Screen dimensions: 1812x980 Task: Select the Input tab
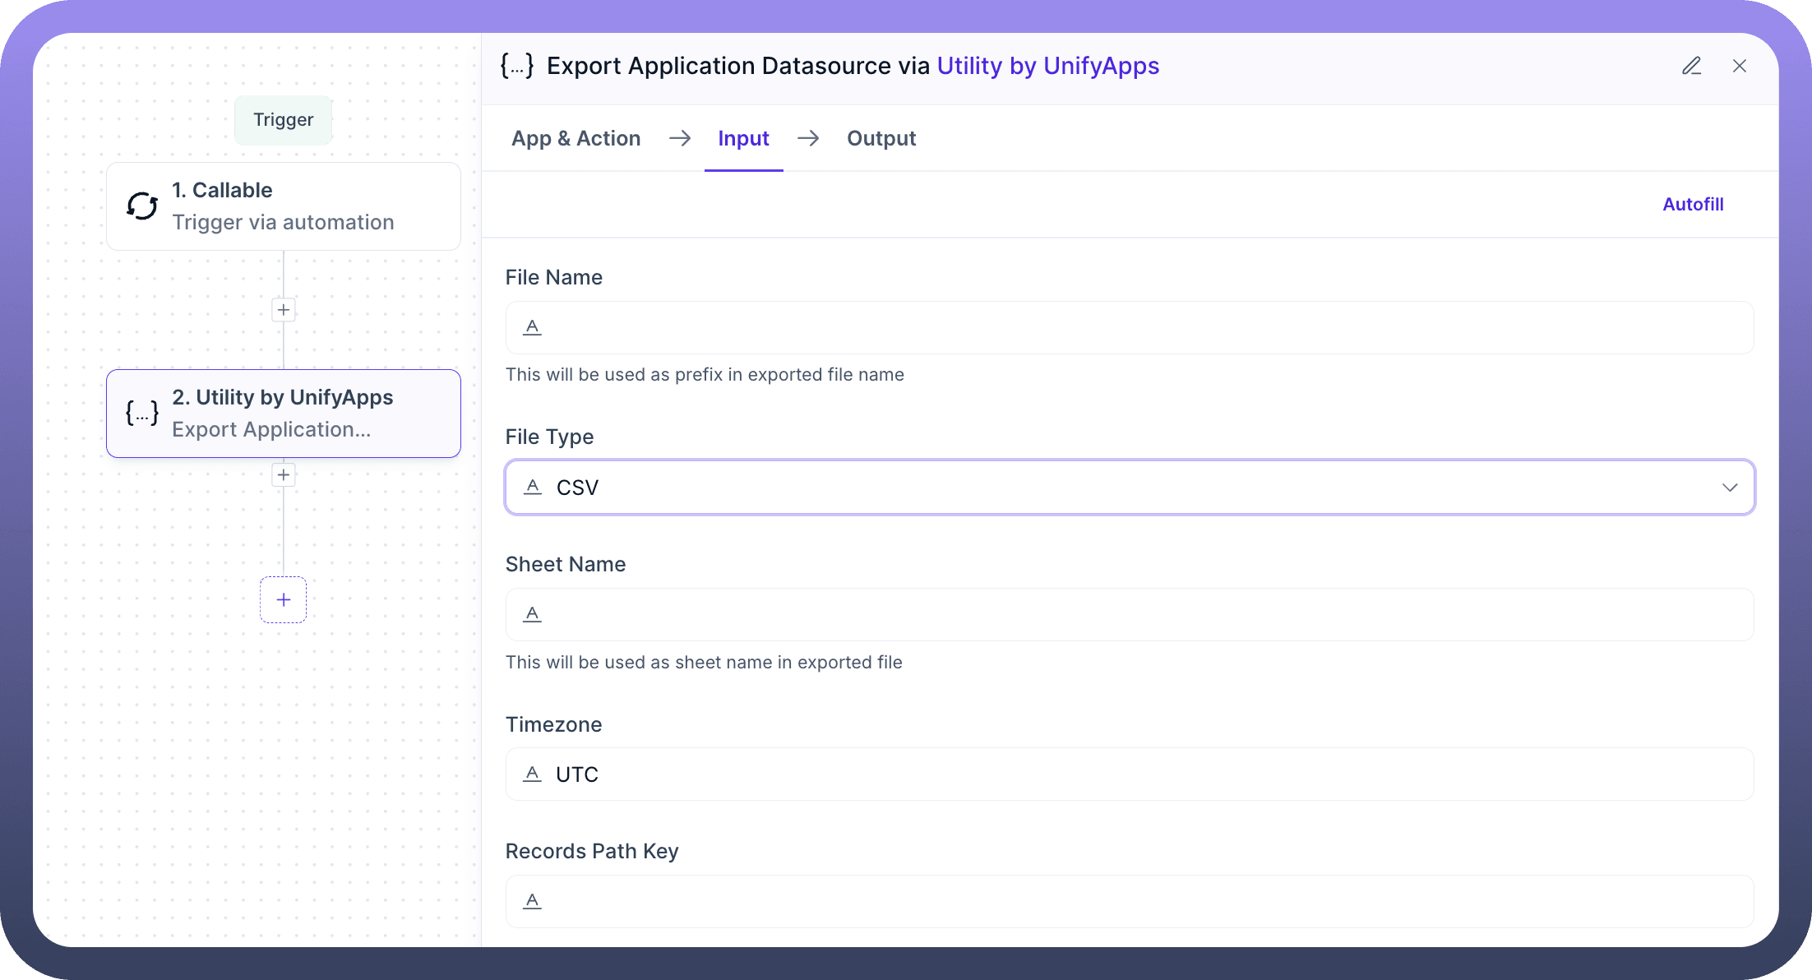pyautogui.click(x=743, y=138)
